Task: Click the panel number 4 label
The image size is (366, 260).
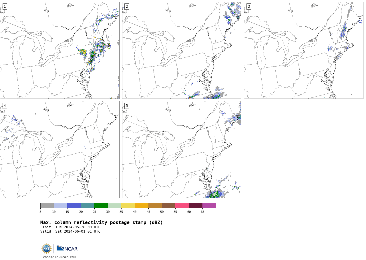Action: click(x=5, y=106)
